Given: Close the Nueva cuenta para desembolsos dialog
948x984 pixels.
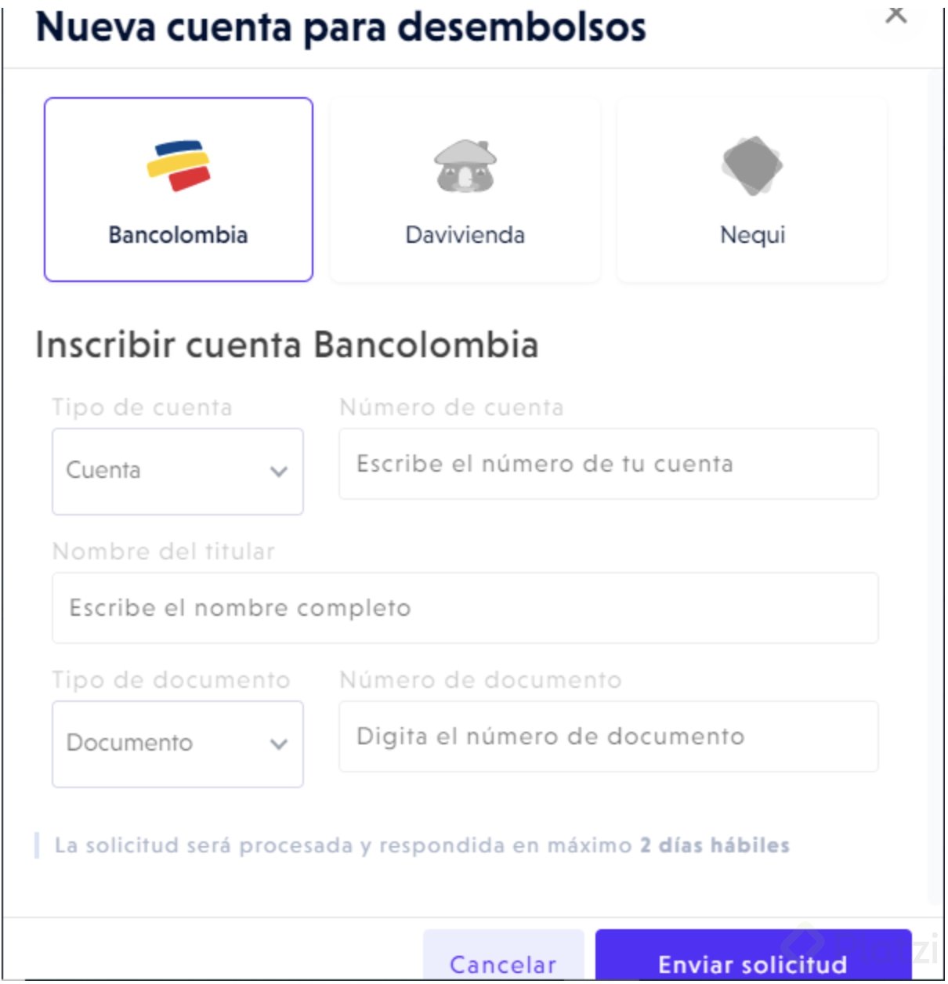Looking at the screenshot, I should pyautogui.click(x=896, y=13).
